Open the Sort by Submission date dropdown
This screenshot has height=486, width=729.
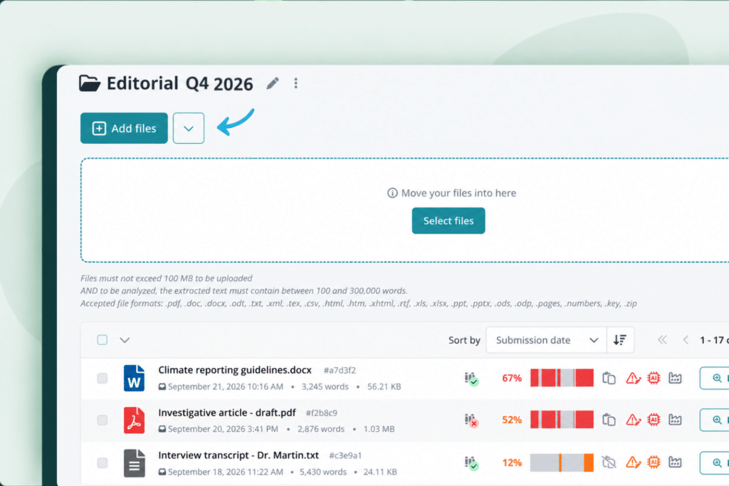546,340
